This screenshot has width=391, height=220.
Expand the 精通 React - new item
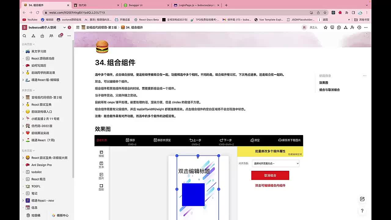click(23, 201)
